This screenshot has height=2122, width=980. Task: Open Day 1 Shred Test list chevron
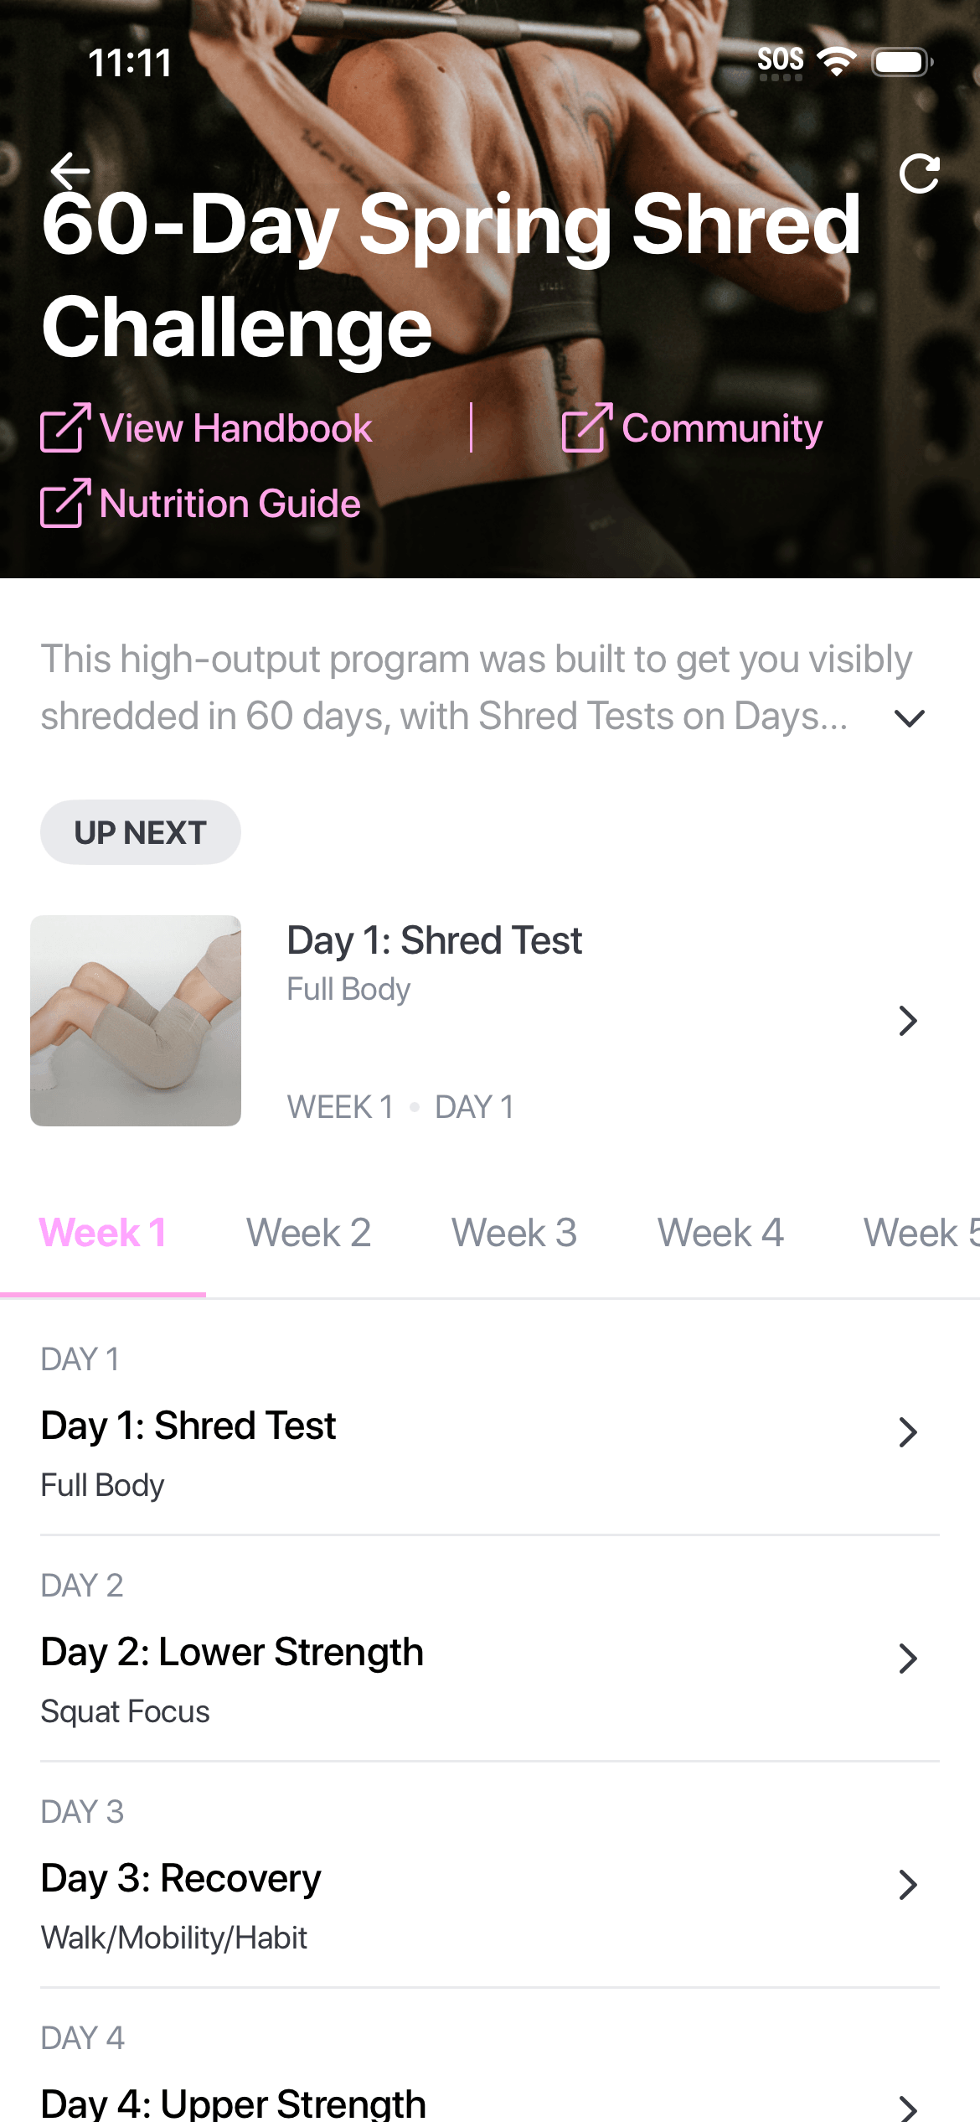click(908, 1432)
